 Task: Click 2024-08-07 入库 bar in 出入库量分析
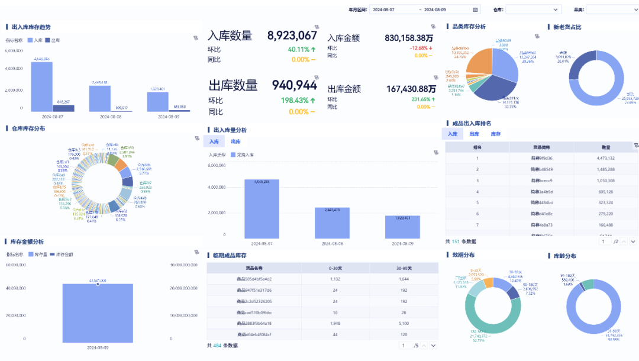click(x=262, y=209)
